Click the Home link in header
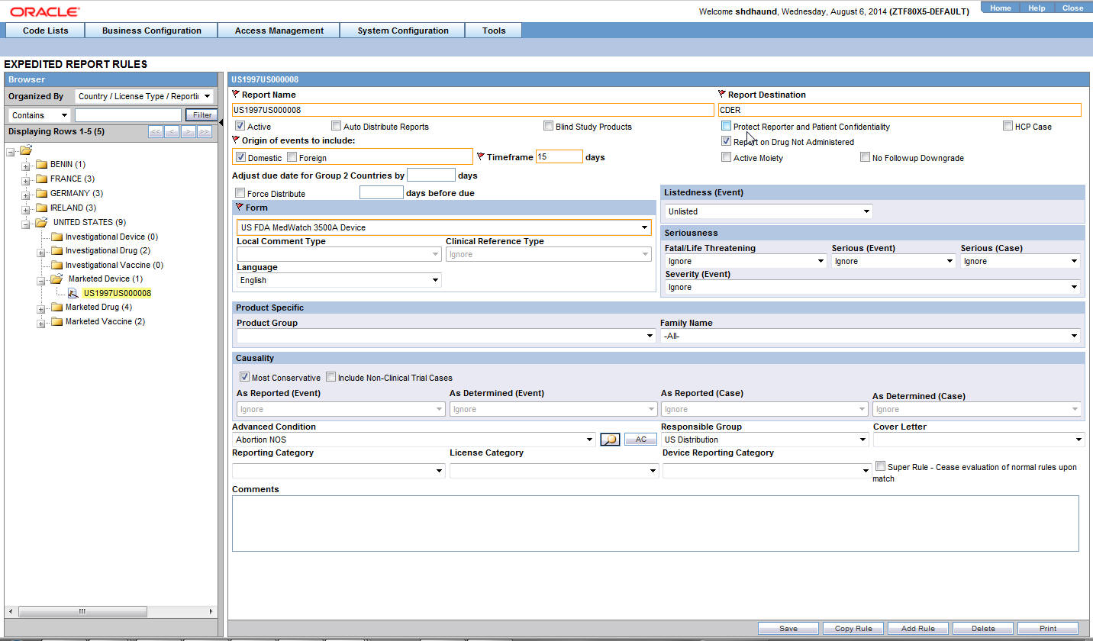 (1000, 8)
